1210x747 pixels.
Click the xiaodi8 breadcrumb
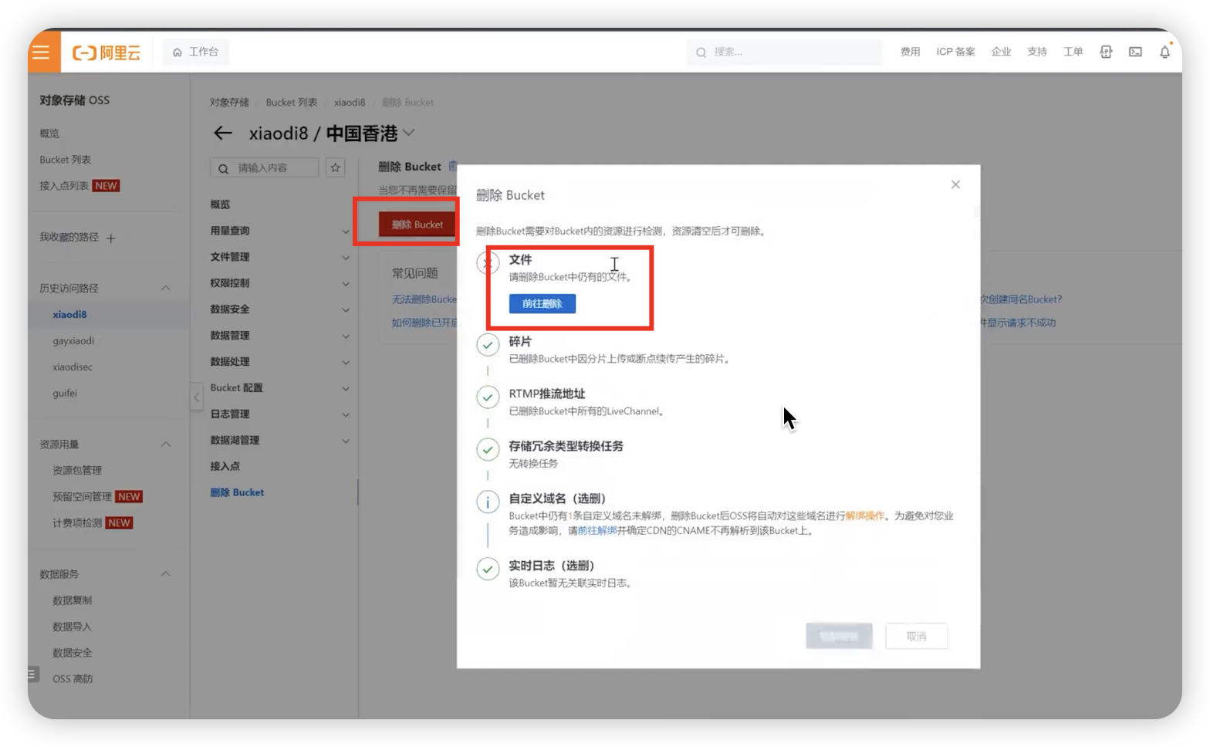350,103
